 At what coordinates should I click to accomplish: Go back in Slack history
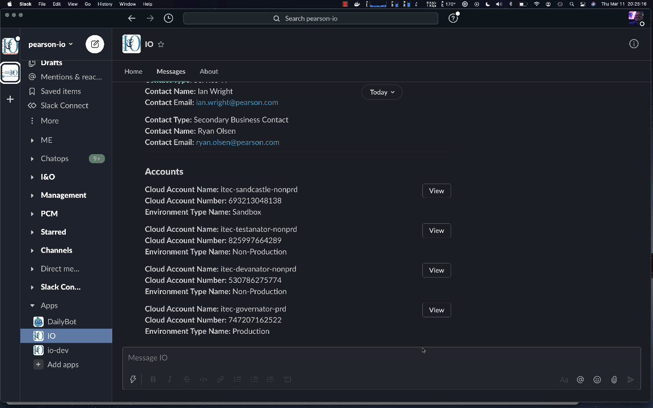coord(132,18)
